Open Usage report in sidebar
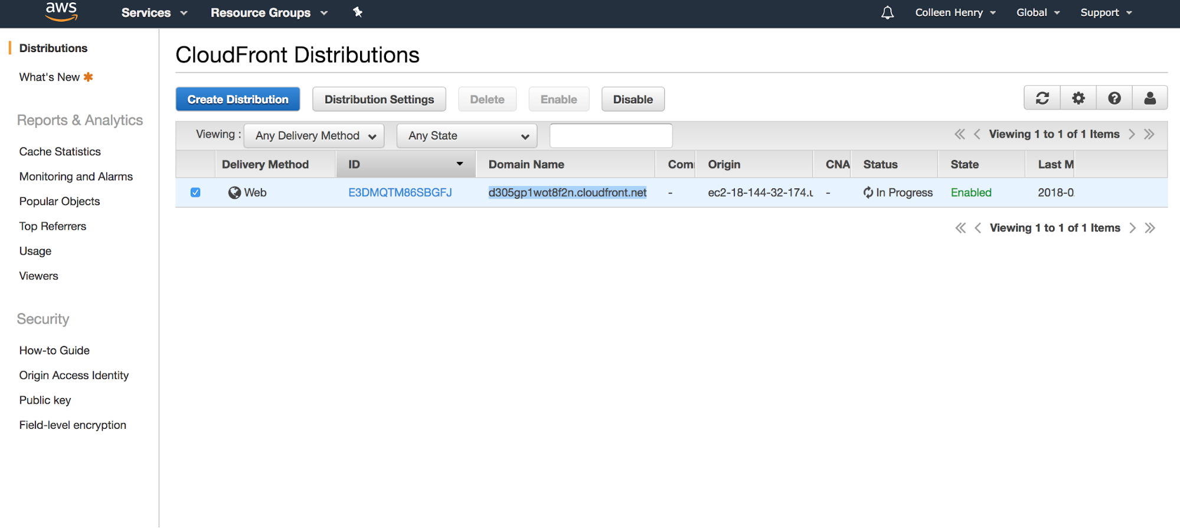This screenshot has width=1180, height=528. click(35, 251)
